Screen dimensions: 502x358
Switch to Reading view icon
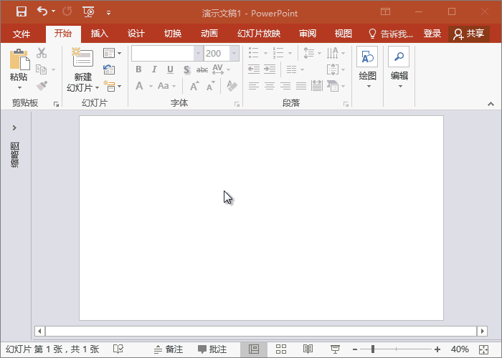[x=308, y=349]
